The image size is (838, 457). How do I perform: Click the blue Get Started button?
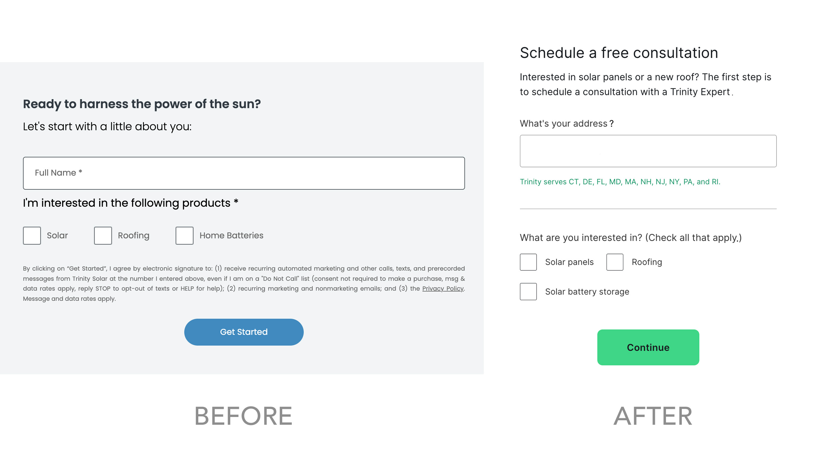(x=244, y=332)
